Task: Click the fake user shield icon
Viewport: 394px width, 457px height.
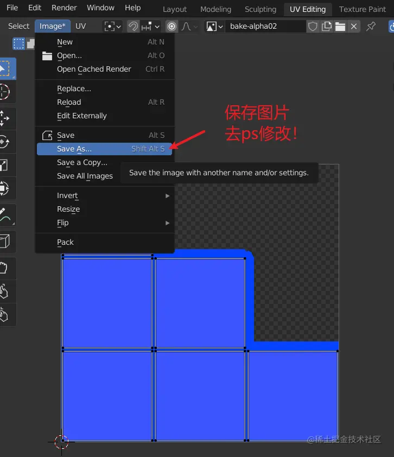Action: [x=313, y=27]
